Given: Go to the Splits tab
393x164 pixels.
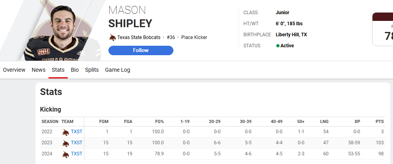Looking at the screenshot, I should point(92,70).
